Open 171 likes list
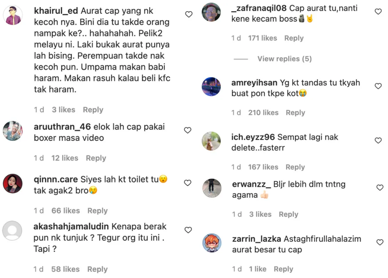 262,38
